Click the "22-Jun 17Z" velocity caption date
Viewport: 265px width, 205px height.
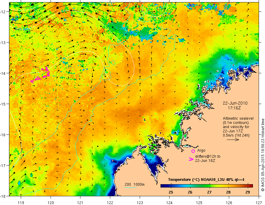coord(233,131)
